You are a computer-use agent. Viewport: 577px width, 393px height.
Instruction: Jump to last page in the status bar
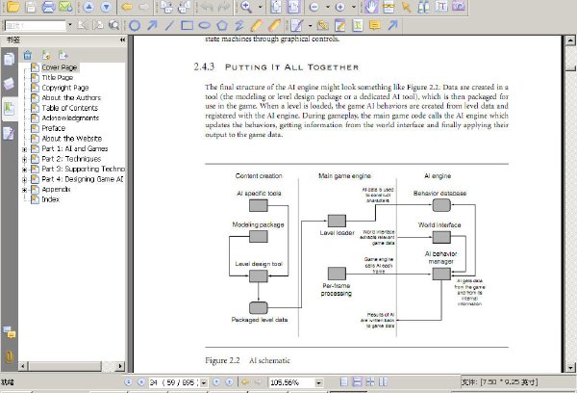229,382
